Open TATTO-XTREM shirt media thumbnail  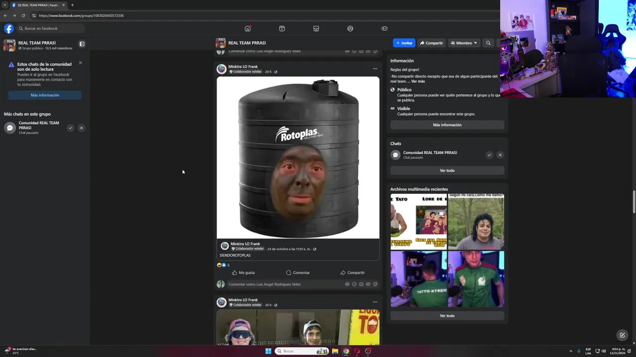click(x=418, y=279)
